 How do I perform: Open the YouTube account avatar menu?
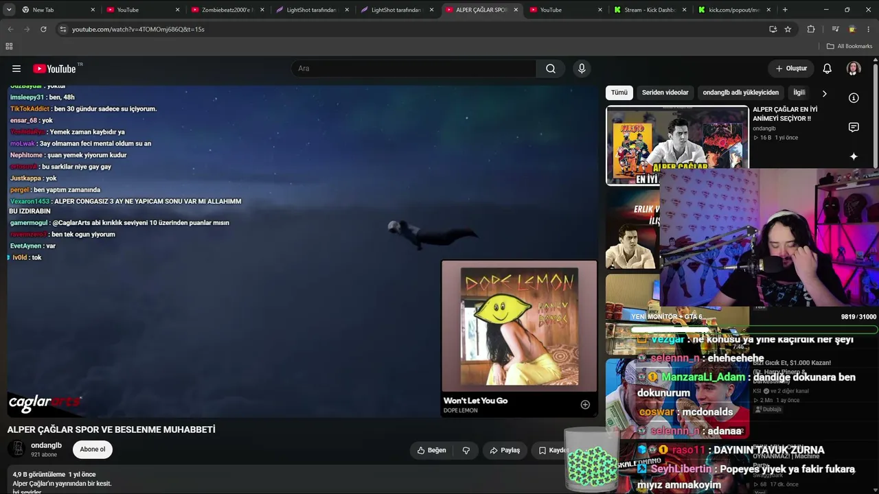(x=854, y=69)
